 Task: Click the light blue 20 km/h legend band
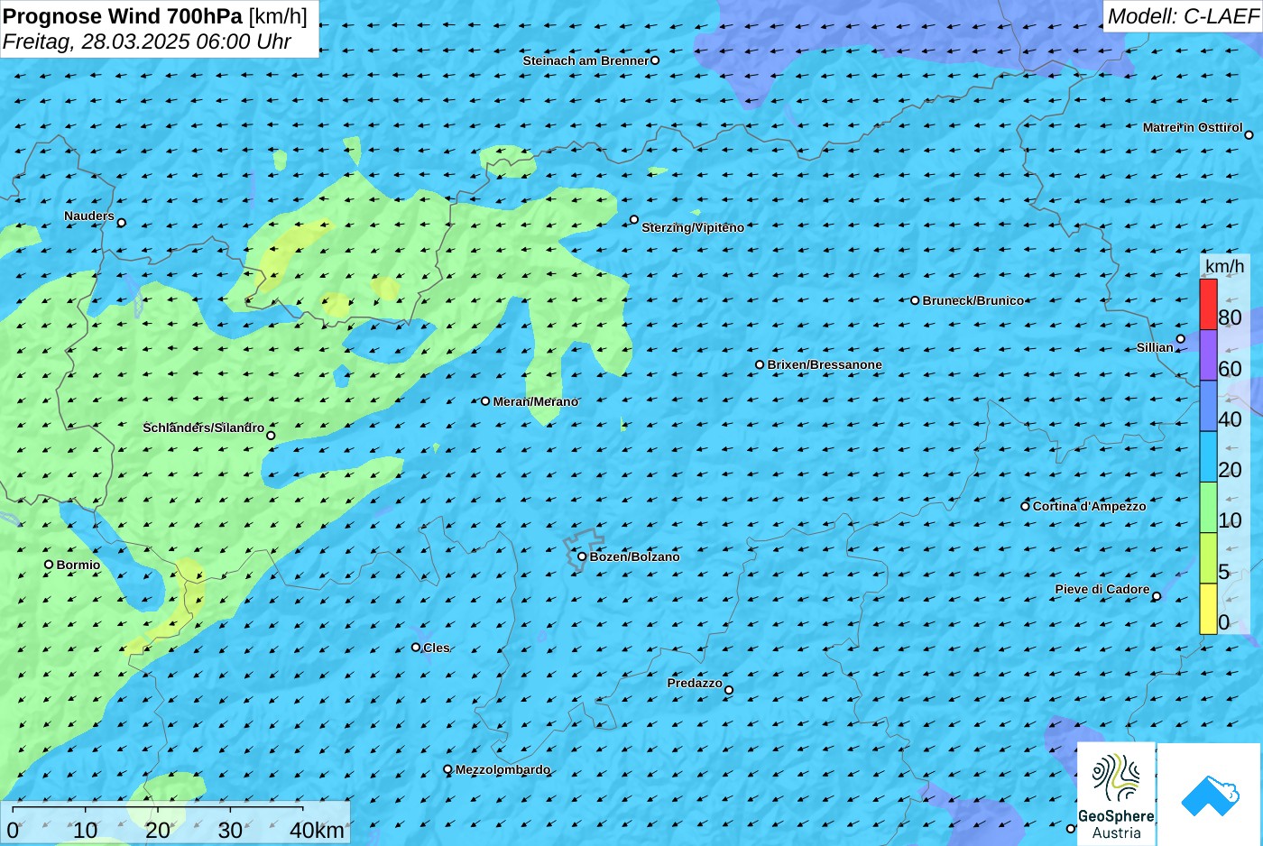click(1208, 456)
